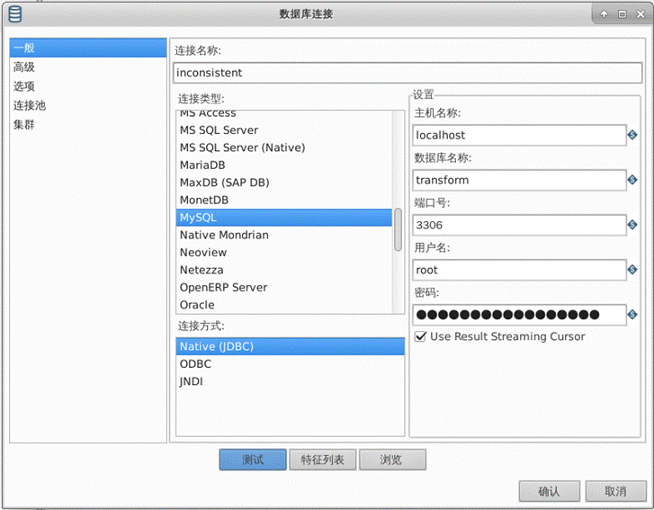Select MariaDB connection type
This screenshot has width=654, height=510.
(x=284, y=166)
